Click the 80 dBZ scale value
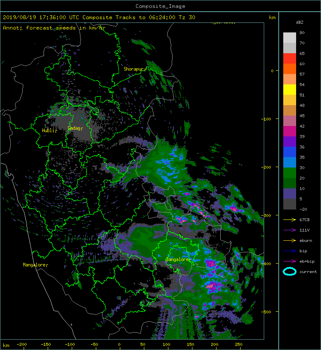 tap(302, 32)
